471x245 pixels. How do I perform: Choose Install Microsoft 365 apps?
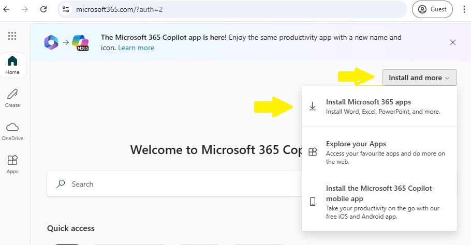click(379, 106)
